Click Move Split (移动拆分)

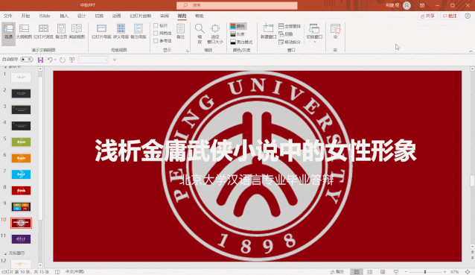[290, 42]
